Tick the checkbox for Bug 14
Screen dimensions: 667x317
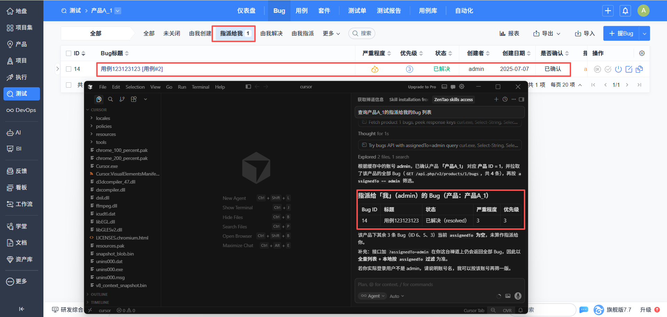[69, 69]
